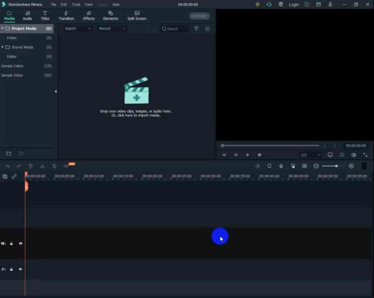Click the headset support icon

[x=269, y=4]
